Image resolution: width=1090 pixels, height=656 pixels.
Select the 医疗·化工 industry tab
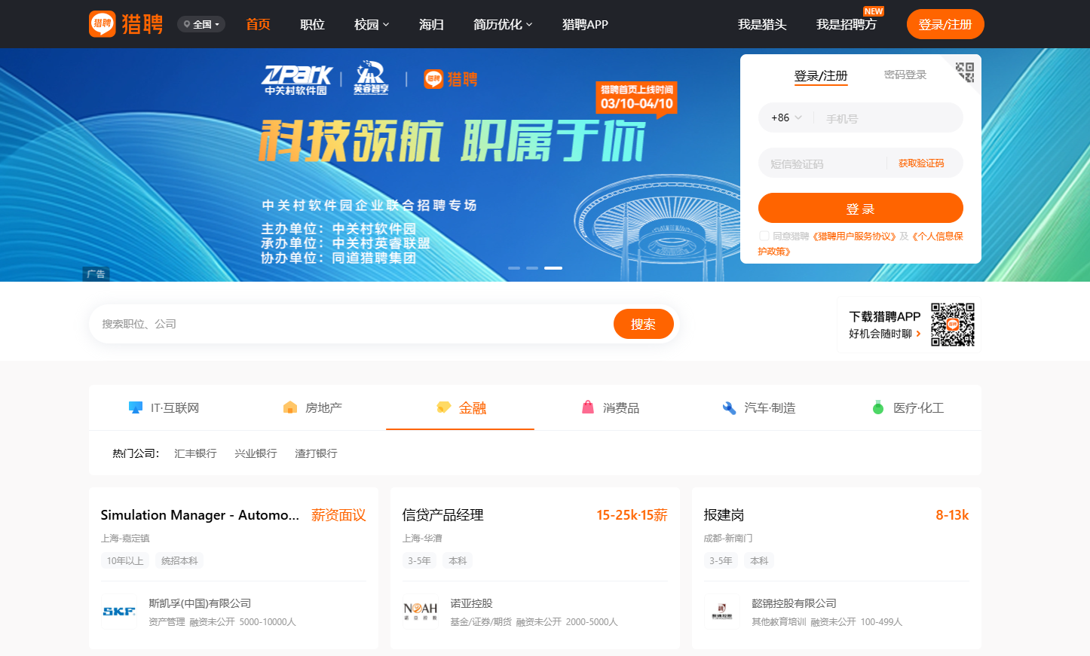coord(907,407)
